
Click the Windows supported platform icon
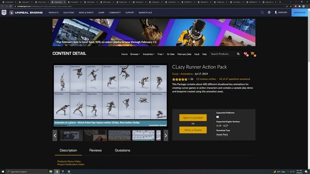pos(217,117)
